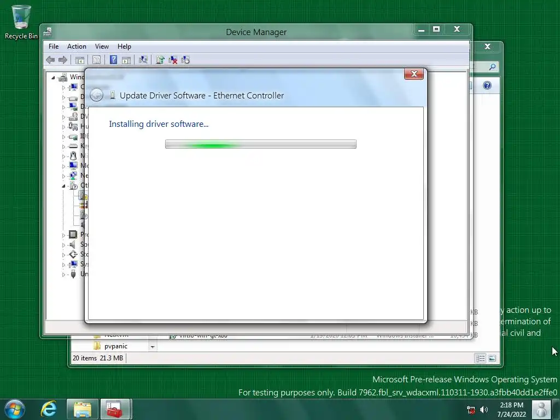Collapse the root computer node in device tree
The height and width of the screenshot is (420, 560).
click(x=53, y=78)
